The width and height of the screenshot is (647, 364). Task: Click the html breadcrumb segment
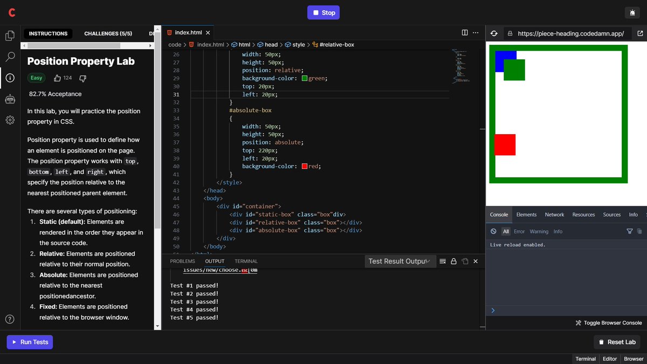click(x=240, y=45)
